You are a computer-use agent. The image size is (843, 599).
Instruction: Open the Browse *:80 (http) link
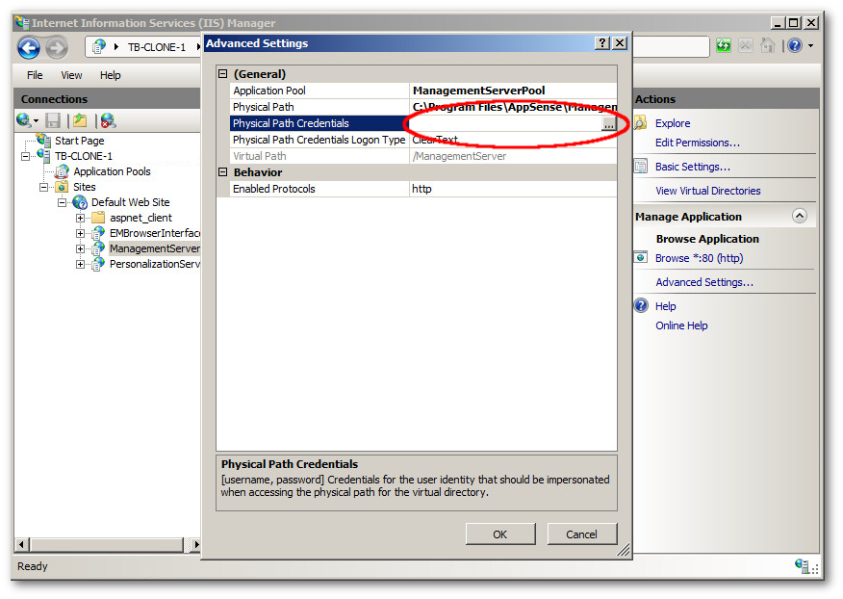coord(699,258)
